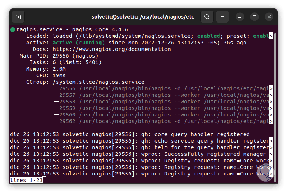The image size is (287, 194).
Task: Open a new terminal tab
Action: (x=18, y=17)
